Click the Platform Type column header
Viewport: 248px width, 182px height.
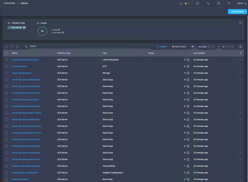tap(64, 53)
